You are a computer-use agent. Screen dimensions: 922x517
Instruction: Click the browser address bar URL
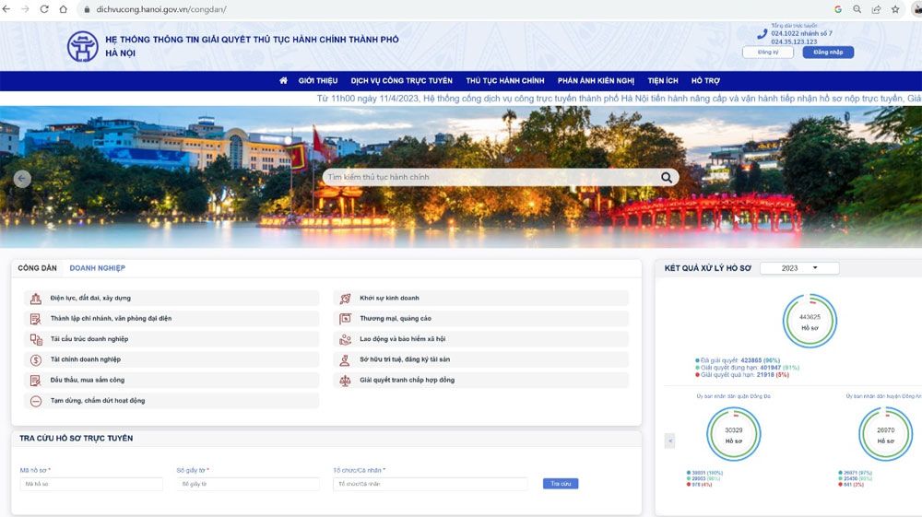coord(161,9)
